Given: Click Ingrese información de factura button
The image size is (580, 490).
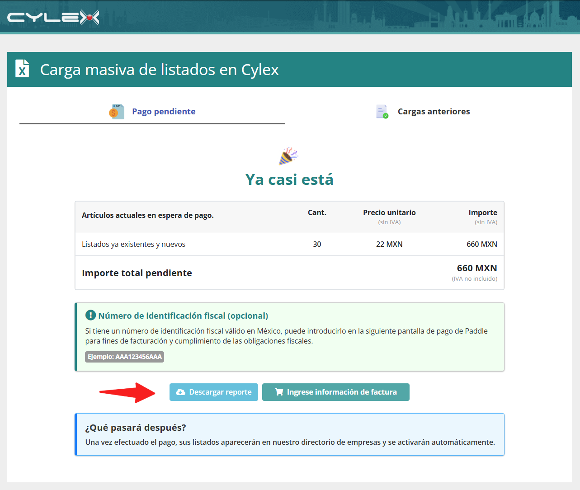Looking at the screenshot, I should point(336,392).
